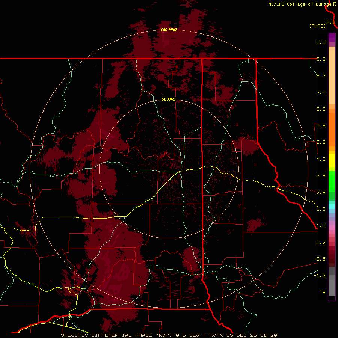
Task: Click the DKD label above the legend
Action: click(x=330, y=23)
